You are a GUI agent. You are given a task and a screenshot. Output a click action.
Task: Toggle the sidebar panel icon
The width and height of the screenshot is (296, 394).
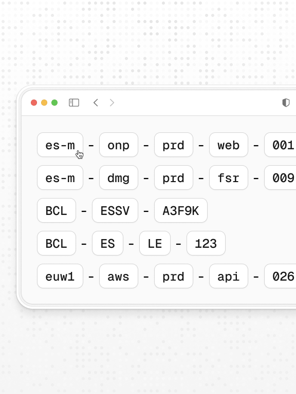[74, 103]
